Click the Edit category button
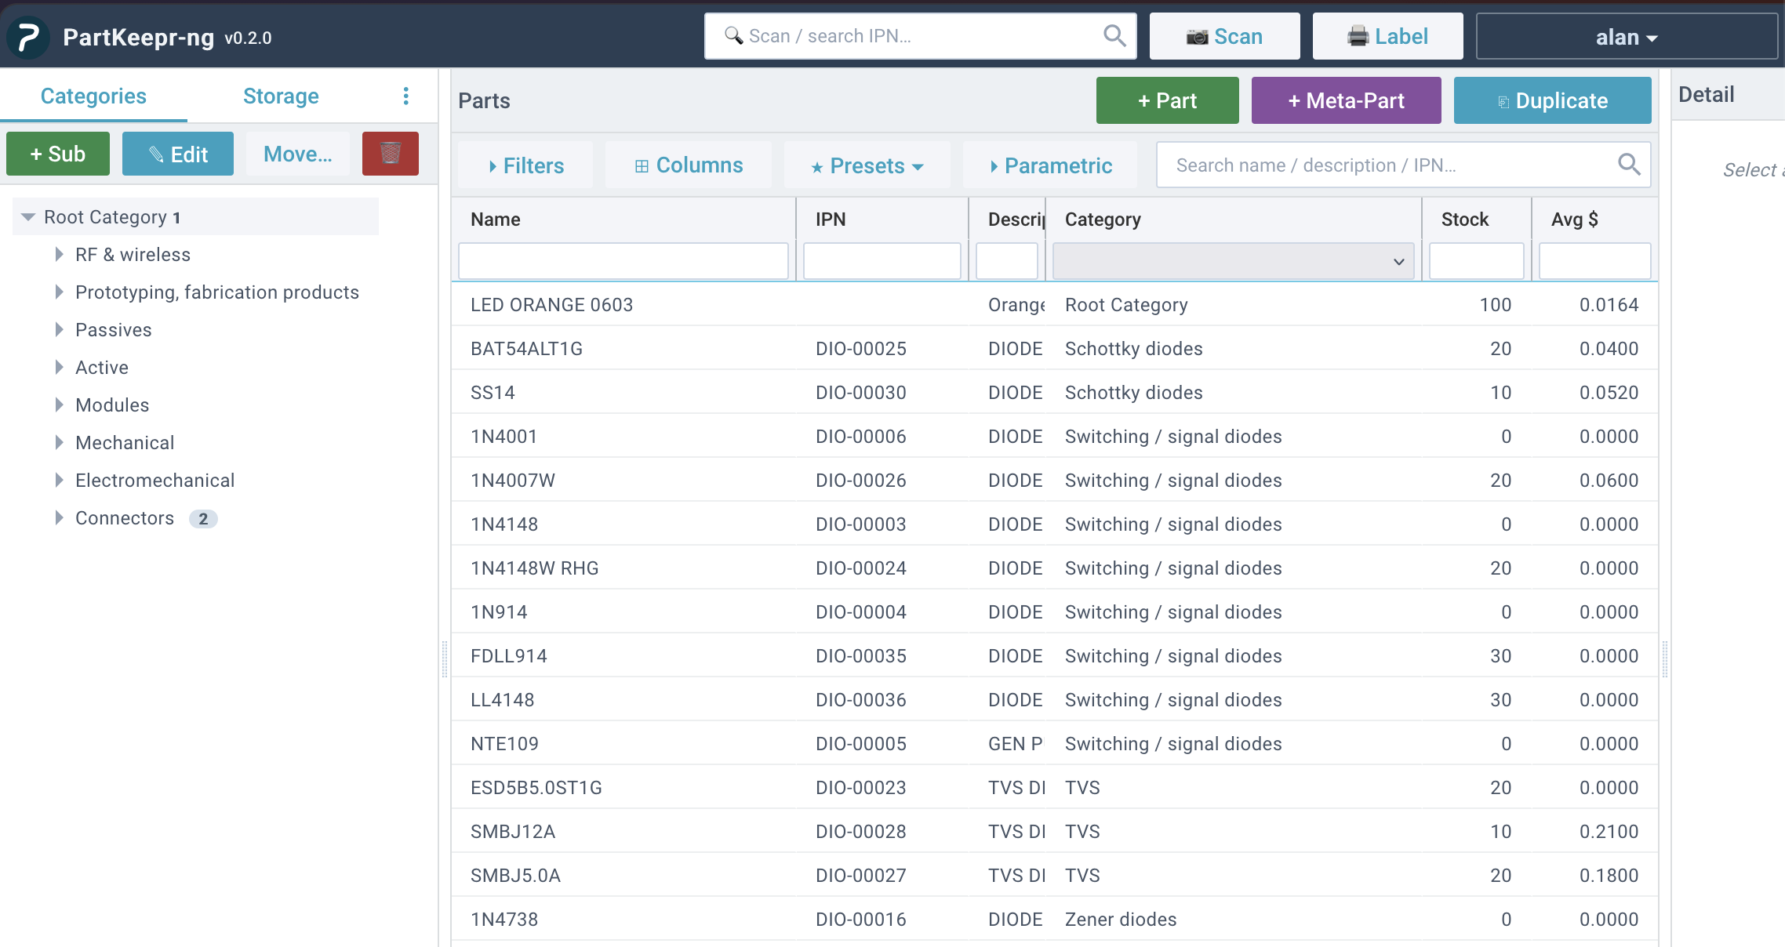 coord(178,154)
